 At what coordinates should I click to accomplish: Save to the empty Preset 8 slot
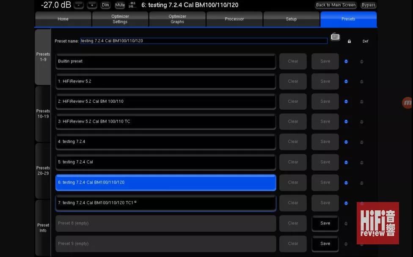325,223
